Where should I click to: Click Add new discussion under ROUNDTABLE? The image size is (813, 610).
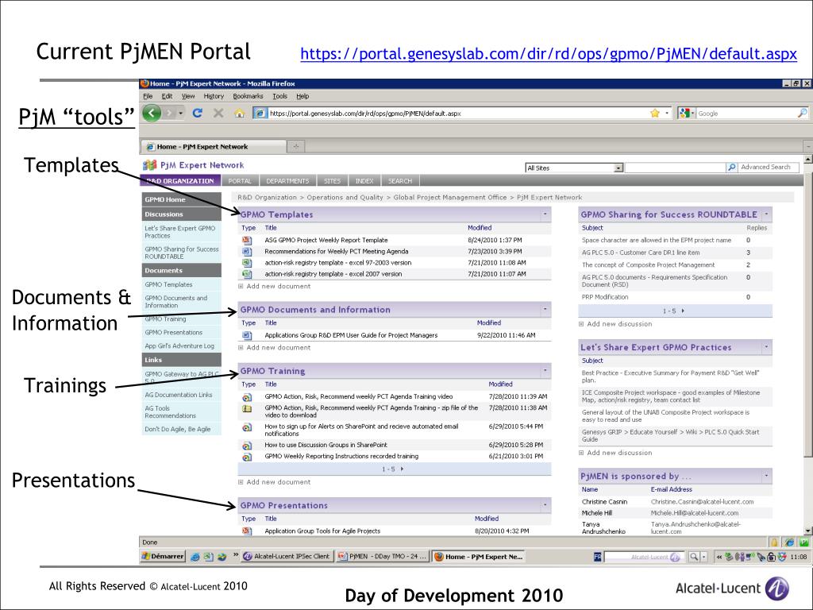(619, 324)
